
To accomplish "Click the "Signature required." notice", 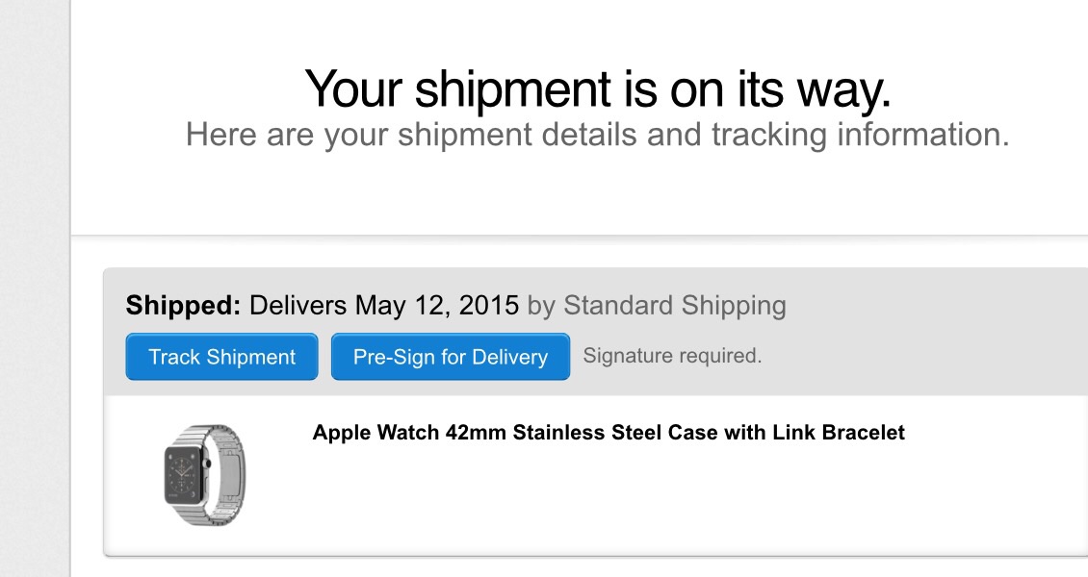I will point(672,356).
